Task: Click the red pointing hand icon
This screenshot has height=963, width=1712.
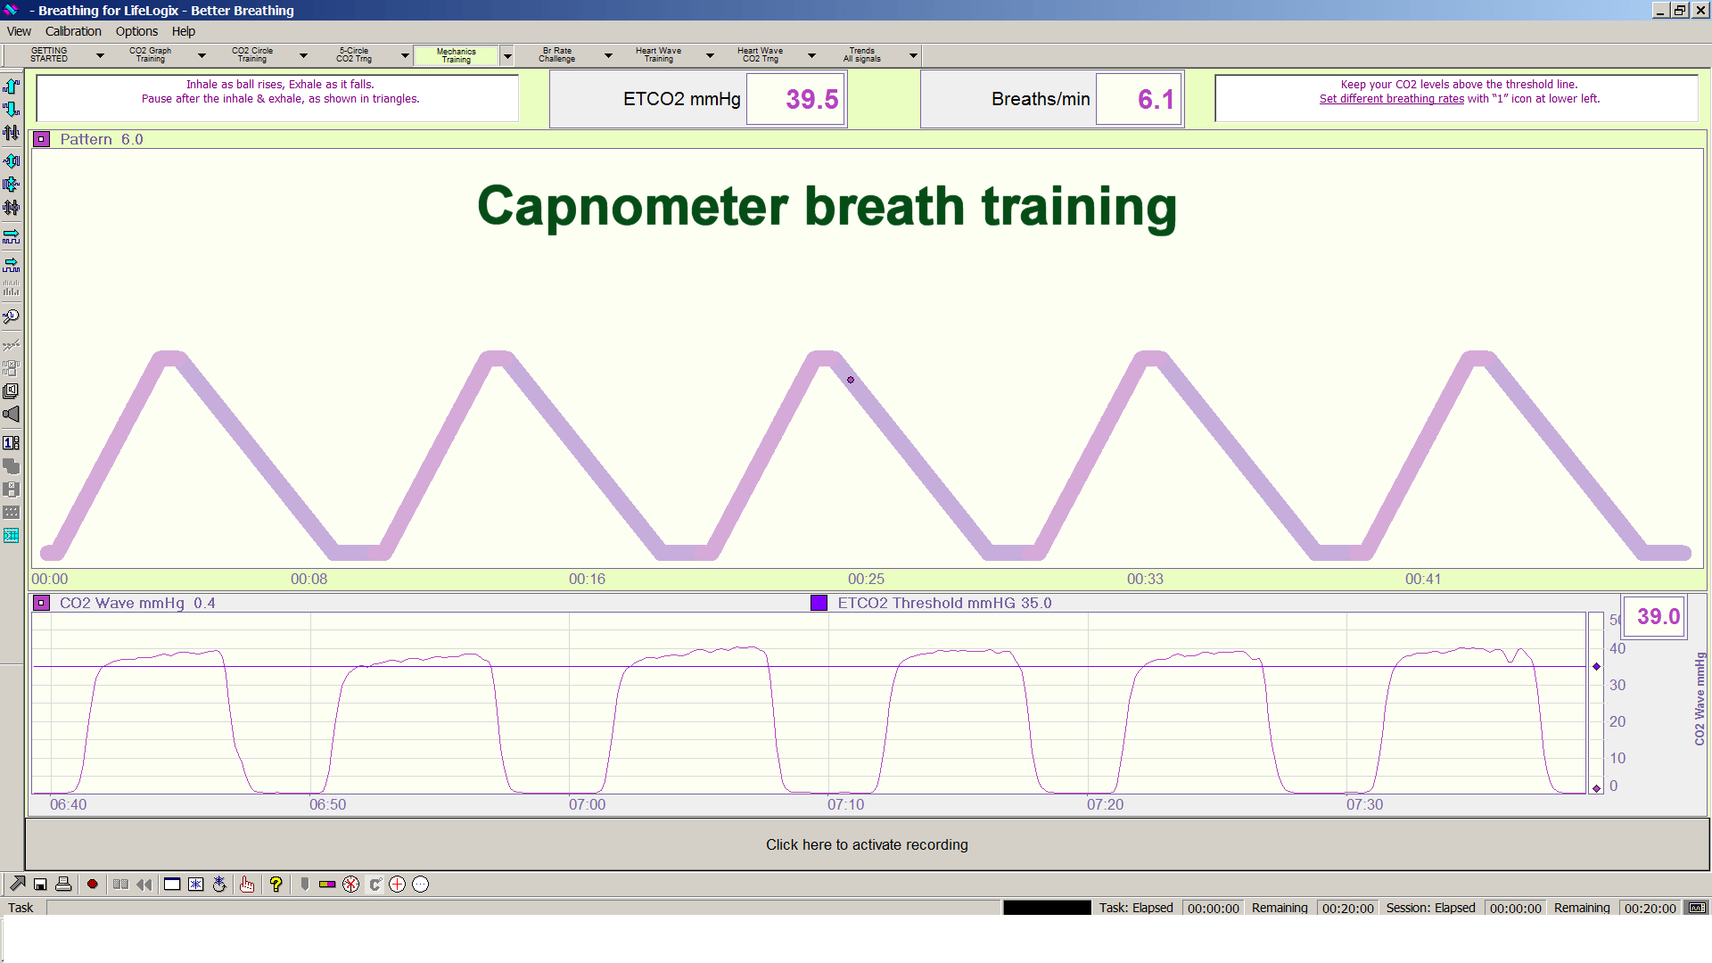Action: [x=247, y=885]
